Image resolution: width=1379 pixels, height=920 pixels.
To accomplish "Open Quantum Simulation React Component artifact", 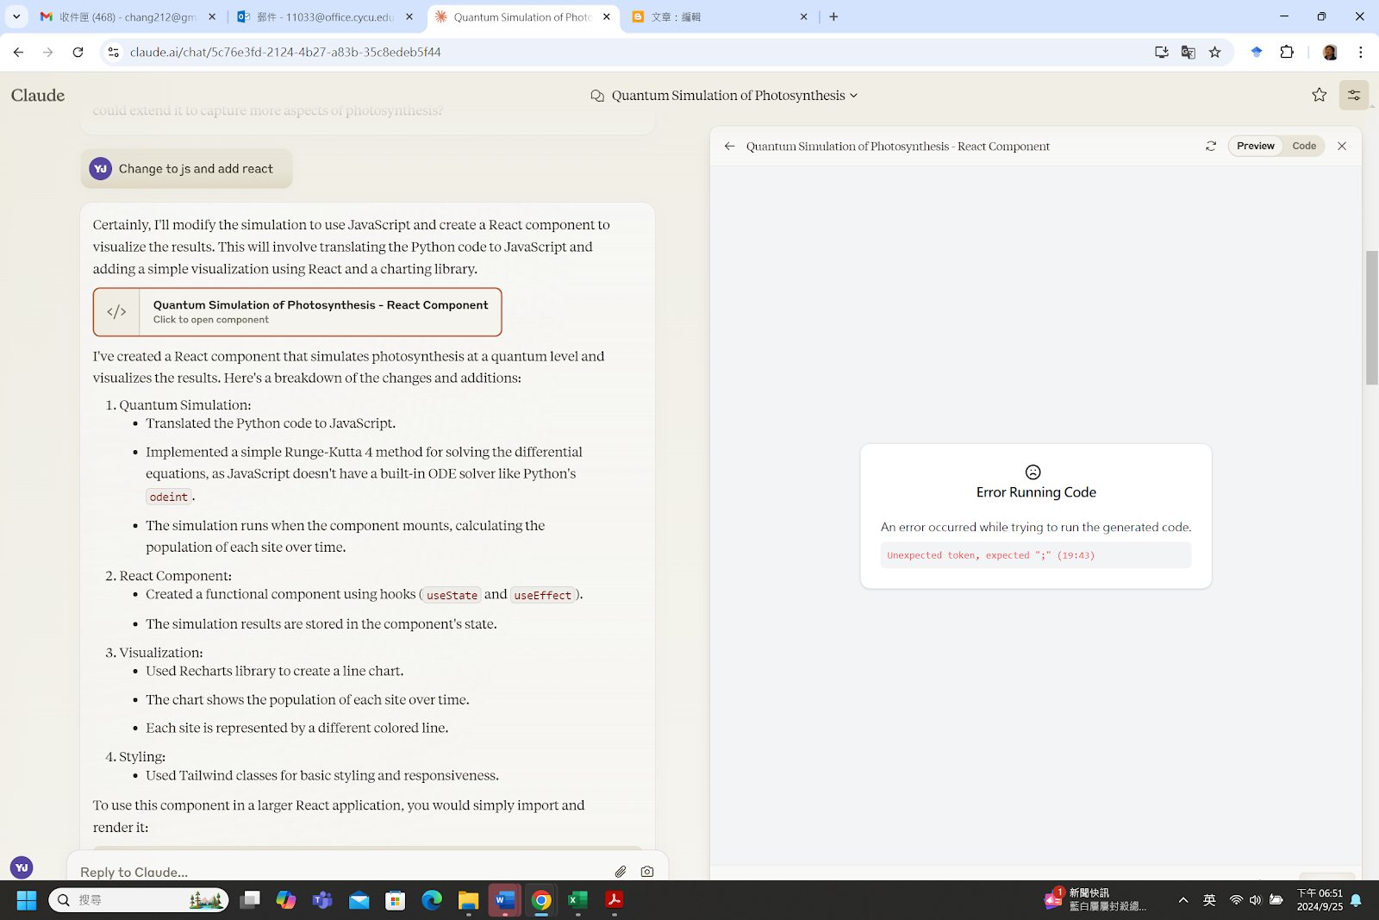I will click(297, 312).
